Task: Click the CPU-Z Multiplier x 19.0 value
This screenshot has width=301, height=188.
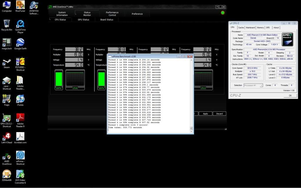Action: [x=252, y=71]
